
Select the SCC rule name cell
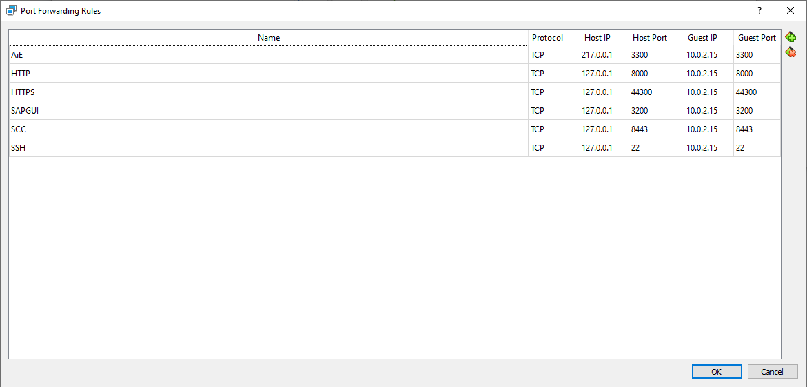[268, 129]
